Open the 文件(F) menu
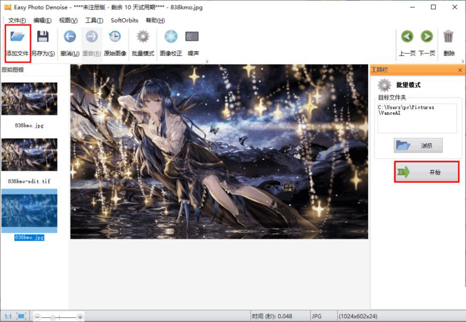Image resolution: width=466 pixels, height=322 pixels. [x=17, y=20]
